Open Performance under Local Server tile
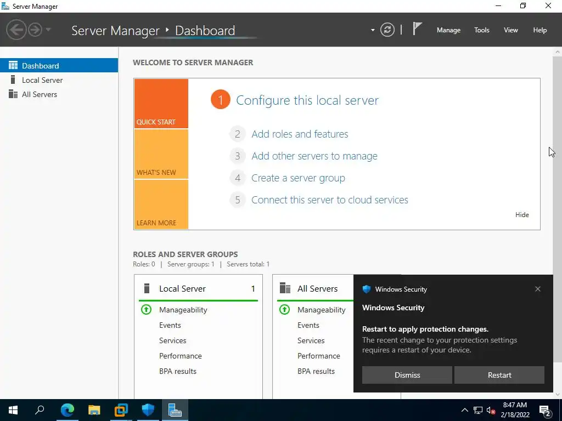The height and width of the screenshot is (421, 562). click(180, 356)
